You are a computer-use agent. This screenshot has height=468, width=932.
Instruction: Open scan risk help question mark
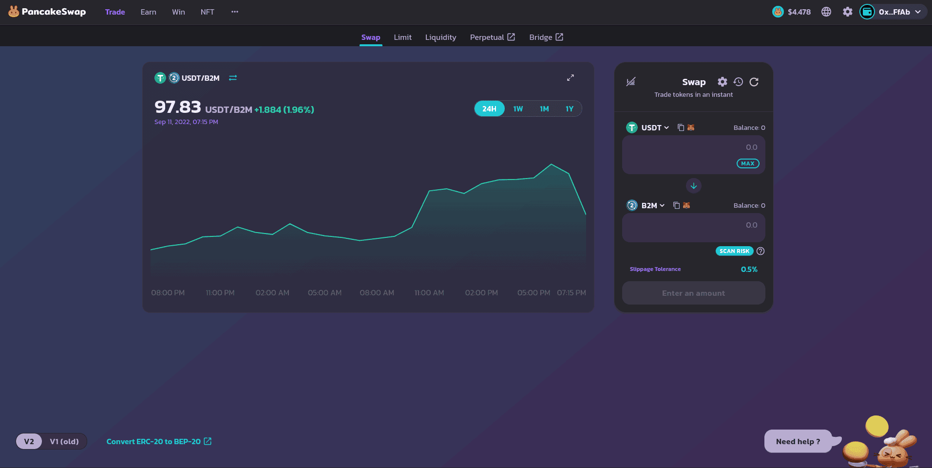(x=761, y=251)
